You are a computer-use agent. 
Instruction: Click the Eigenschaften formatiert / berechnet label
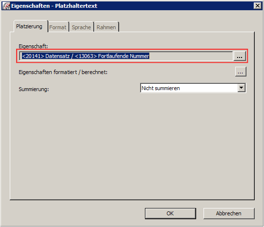pyautogui.click(x=63, y=72)
